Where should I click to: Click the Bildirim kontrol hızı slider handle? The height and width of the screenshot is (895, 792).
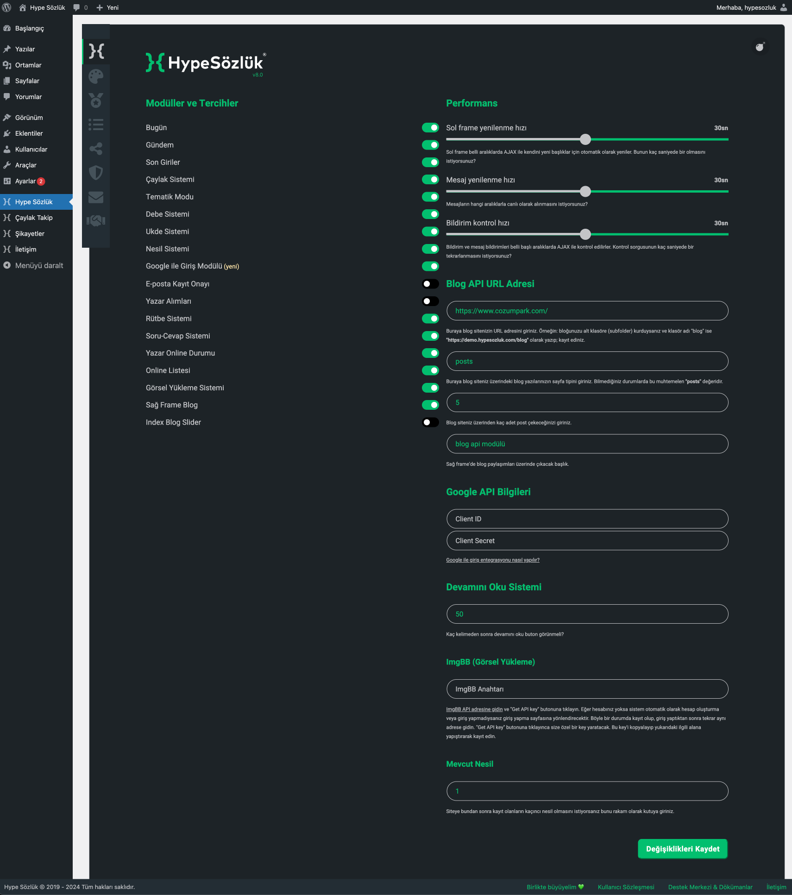point(585,234)
